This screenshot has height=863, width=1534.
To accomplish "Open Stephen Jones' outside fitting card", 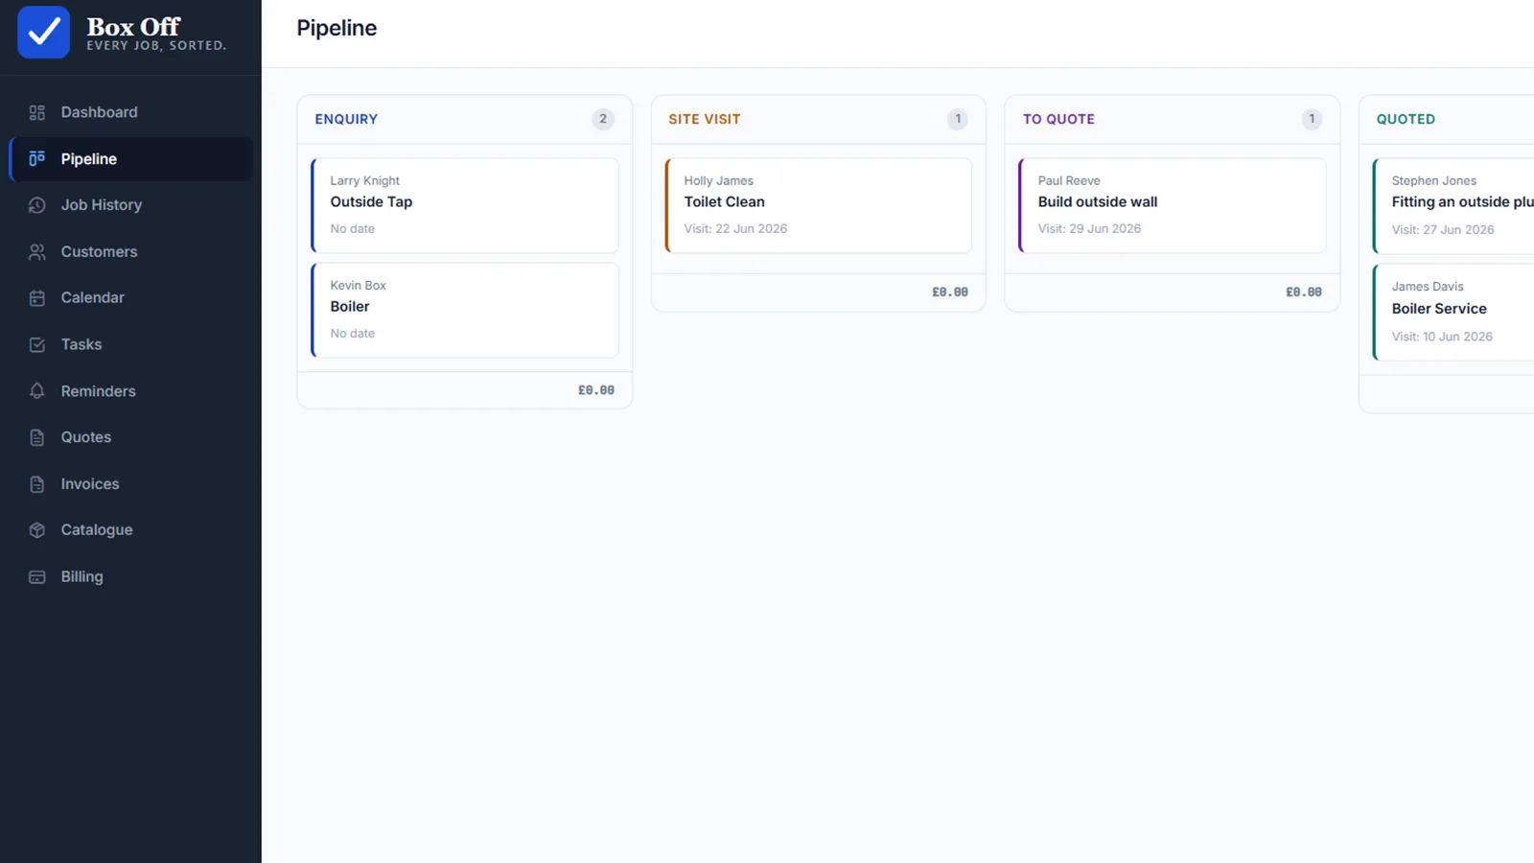I will tap(1453, 206).
